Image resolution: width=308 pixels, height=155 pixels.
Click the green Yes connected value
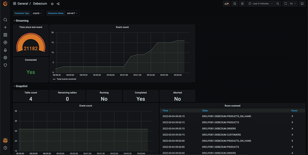(31, 72)
